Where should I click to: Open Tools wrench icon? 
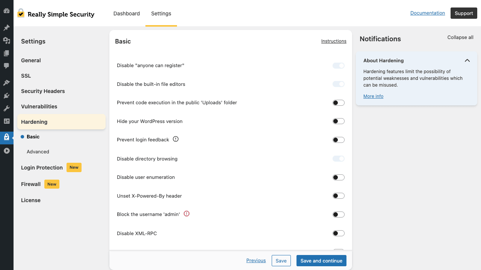(x=6, y=108)
